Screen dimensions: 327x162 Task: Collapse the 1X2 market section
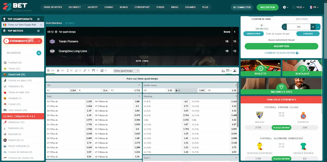coord(139,85)
